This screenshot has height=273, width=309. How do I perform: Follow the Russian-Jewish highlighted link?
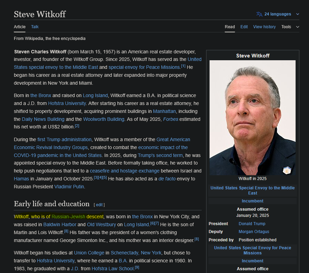point(68,217)
